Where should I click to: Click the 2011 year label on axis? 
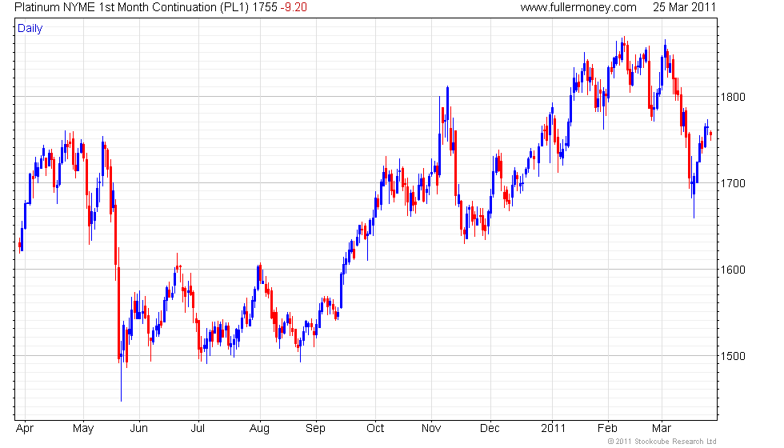coord(553,429)
